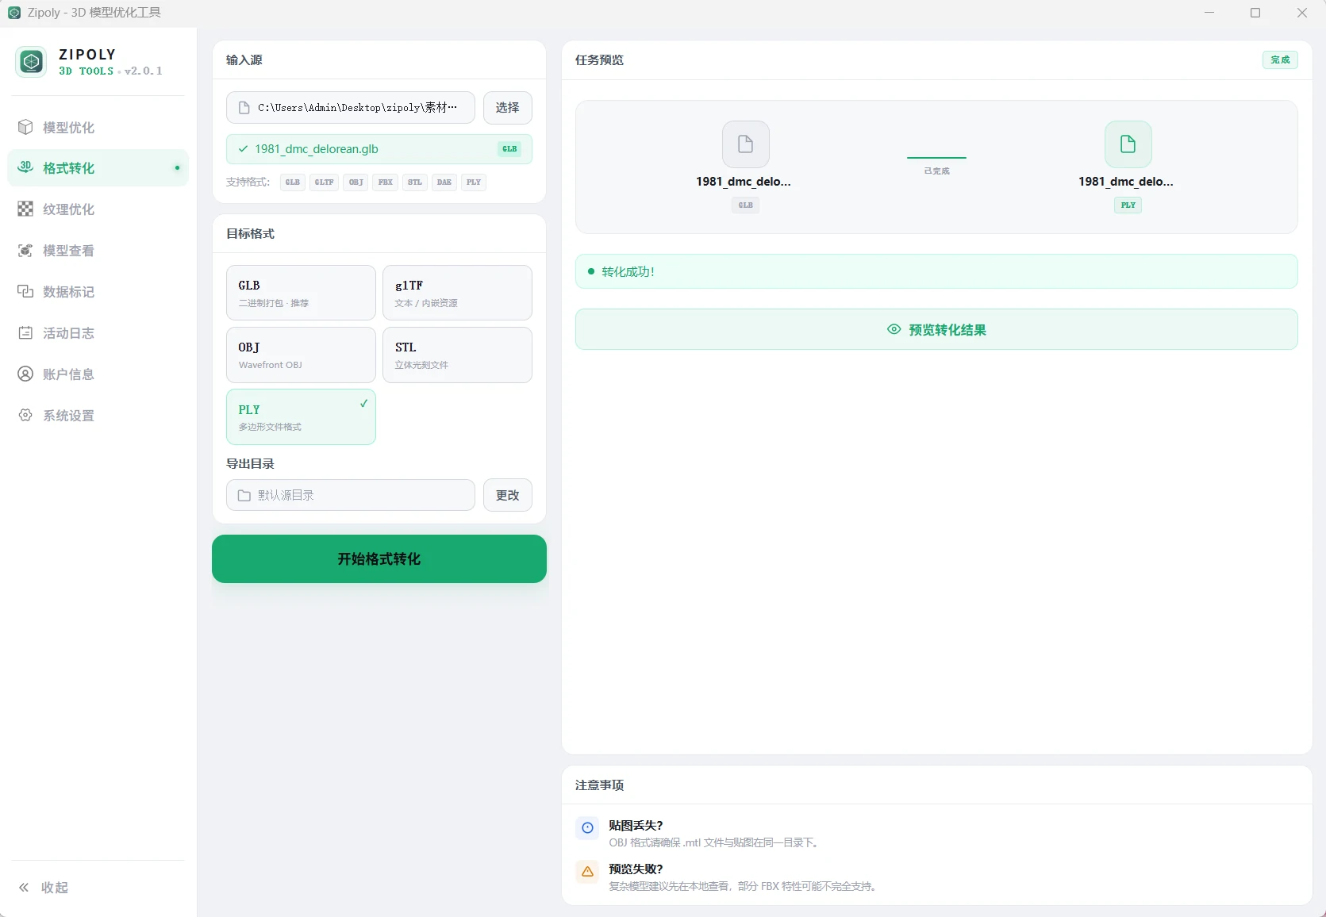Click the file icon in the input path field
The width and height of the screenshot is (1326, 917).
(x=244, y=108)
